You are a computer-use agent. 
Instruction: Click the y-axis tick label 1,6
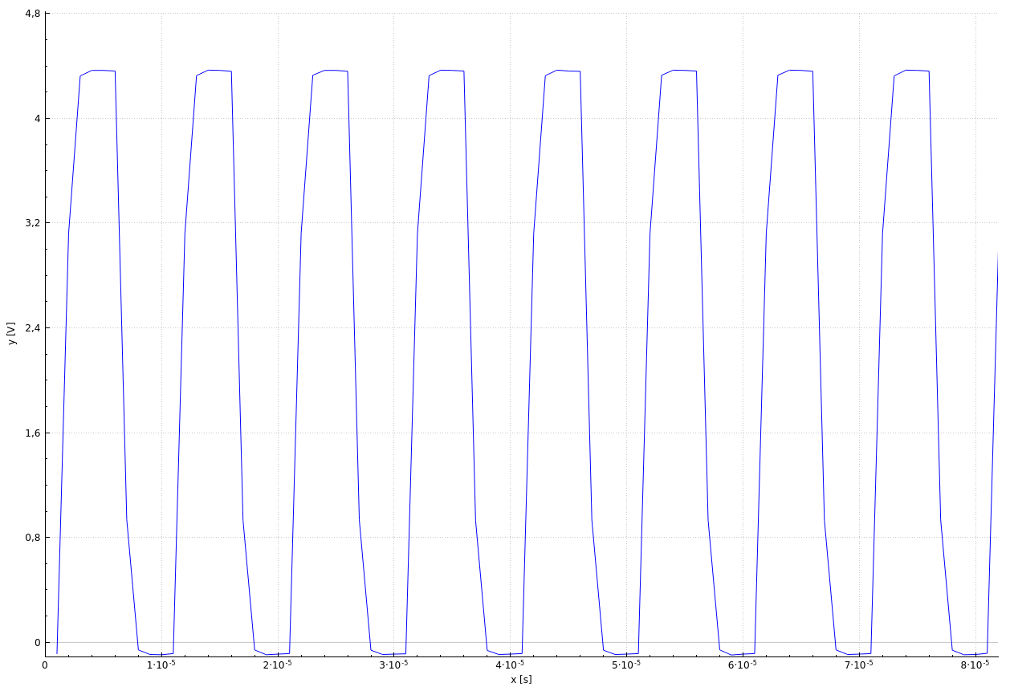[32, 433]
